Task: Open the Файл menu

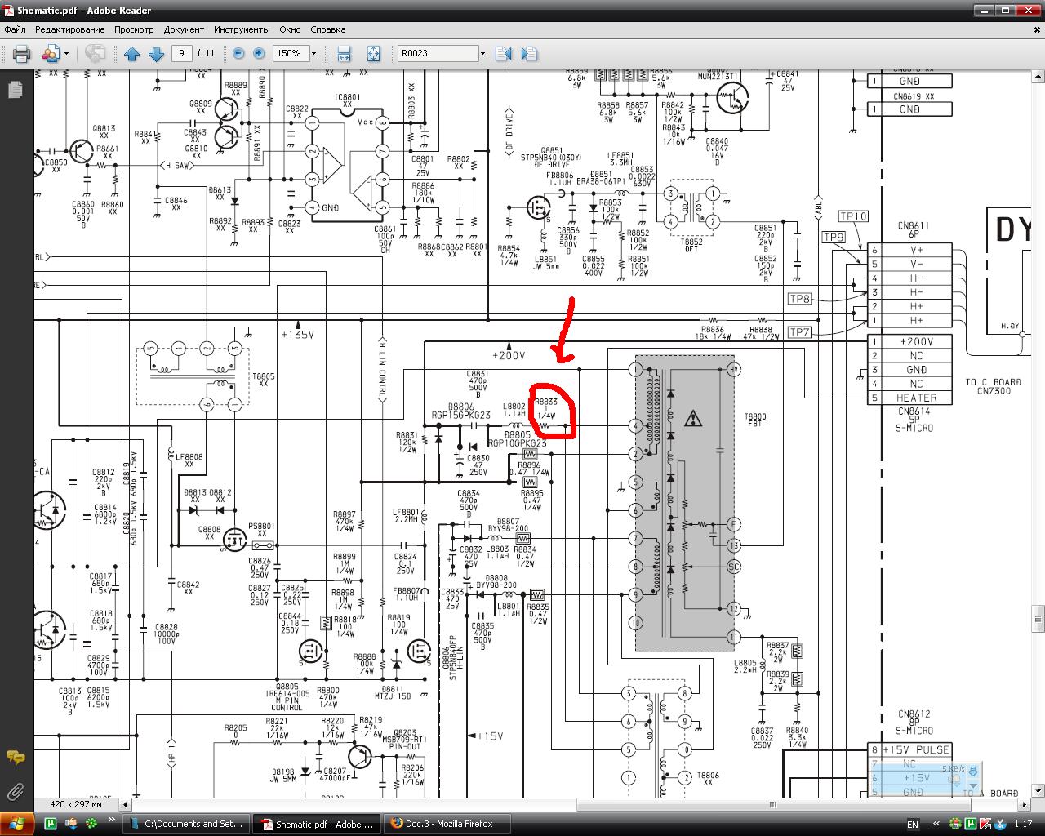Action: [15, 29]
